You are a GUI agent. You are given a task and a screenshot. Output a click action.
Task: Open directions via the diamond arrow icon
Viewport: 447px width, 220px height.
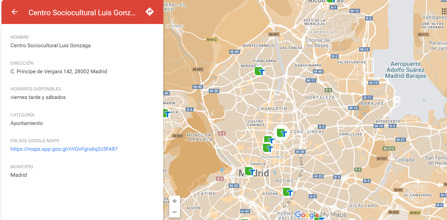pos(149,12)
